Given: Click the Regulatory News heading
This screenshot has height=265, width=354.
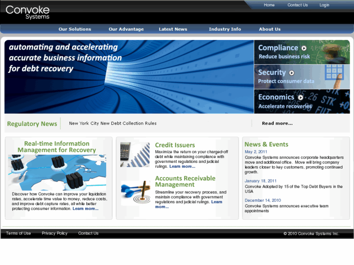Looking at the screenshot, I should 32,124.
